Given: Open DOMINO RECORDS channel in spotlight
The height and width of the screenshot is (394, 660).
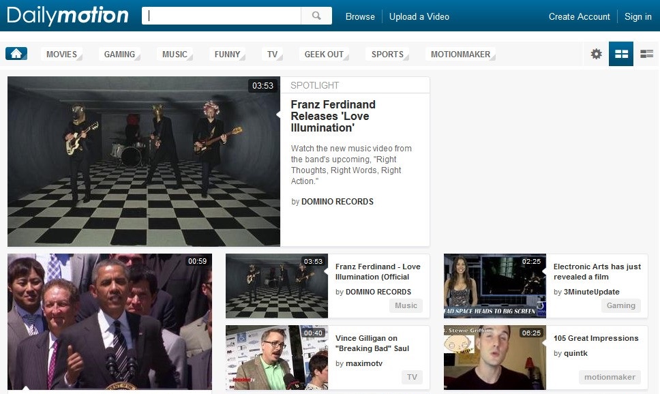Looking at the screenshot, I should point(337,202).
